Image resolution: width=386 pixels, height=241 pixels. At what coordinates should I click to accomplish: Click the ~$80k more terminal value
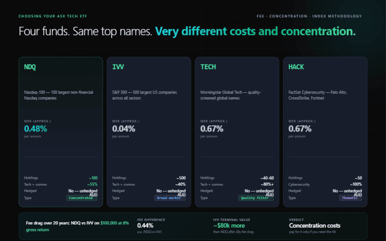[x=229, y=226]
